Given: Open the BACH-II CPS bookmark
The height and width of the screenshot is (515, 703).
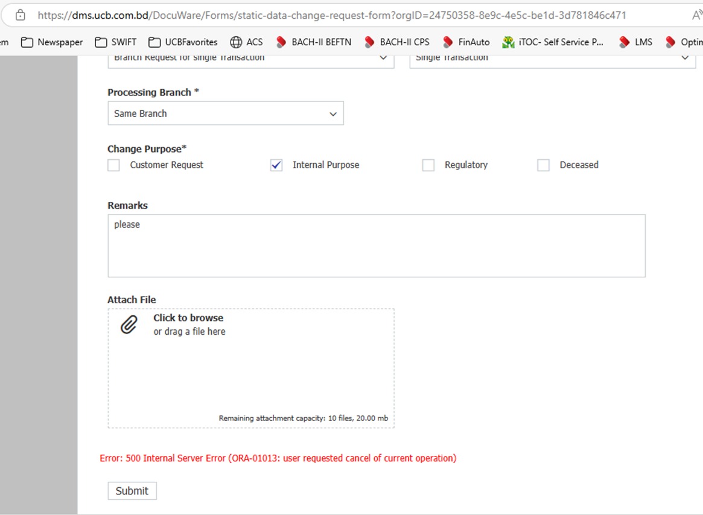Looking at the screenshot, I should [397, 42].
